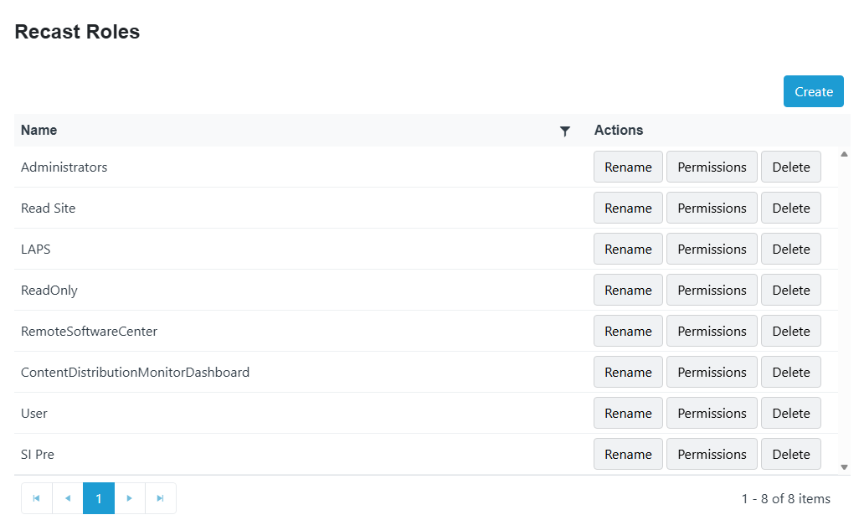The width and height of the screenshot is (864, 520).
Task: Go to the previous page arrow
Action: click(x=68, y=498)
